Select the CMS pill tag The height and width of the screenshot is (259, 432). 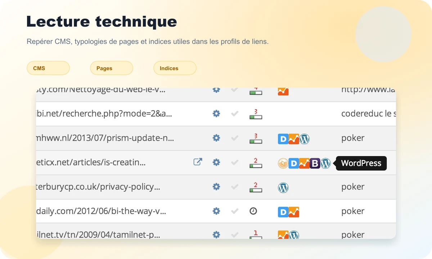[48, 68]
